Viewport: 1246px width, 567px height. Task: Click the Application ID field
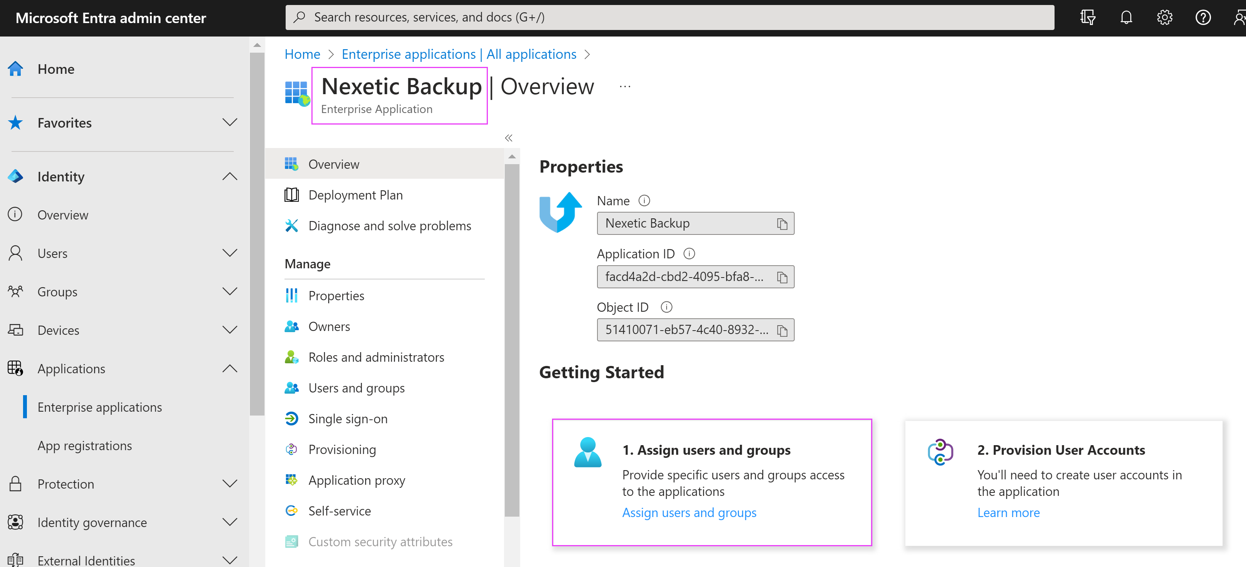click(695, 277)
